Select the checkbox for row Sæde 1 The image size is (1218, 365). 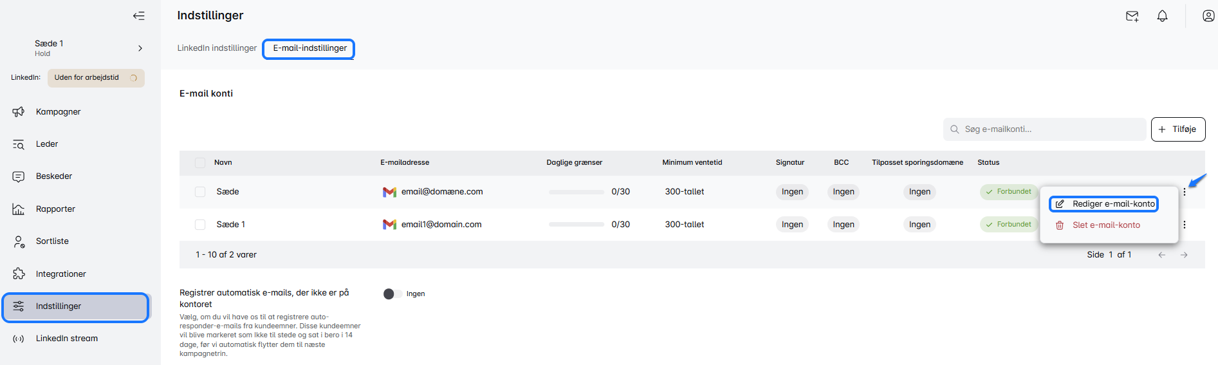[x=200, y=225]
